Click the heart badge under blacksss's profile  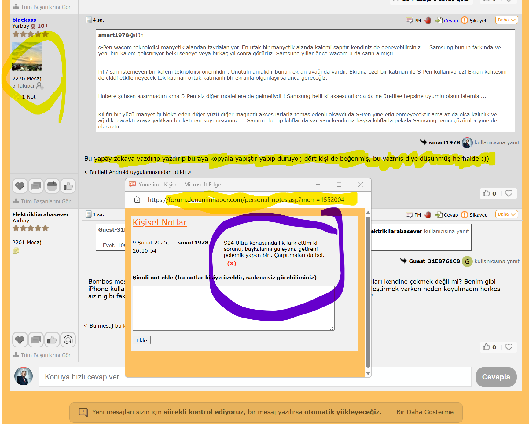[x=20, y=186]
